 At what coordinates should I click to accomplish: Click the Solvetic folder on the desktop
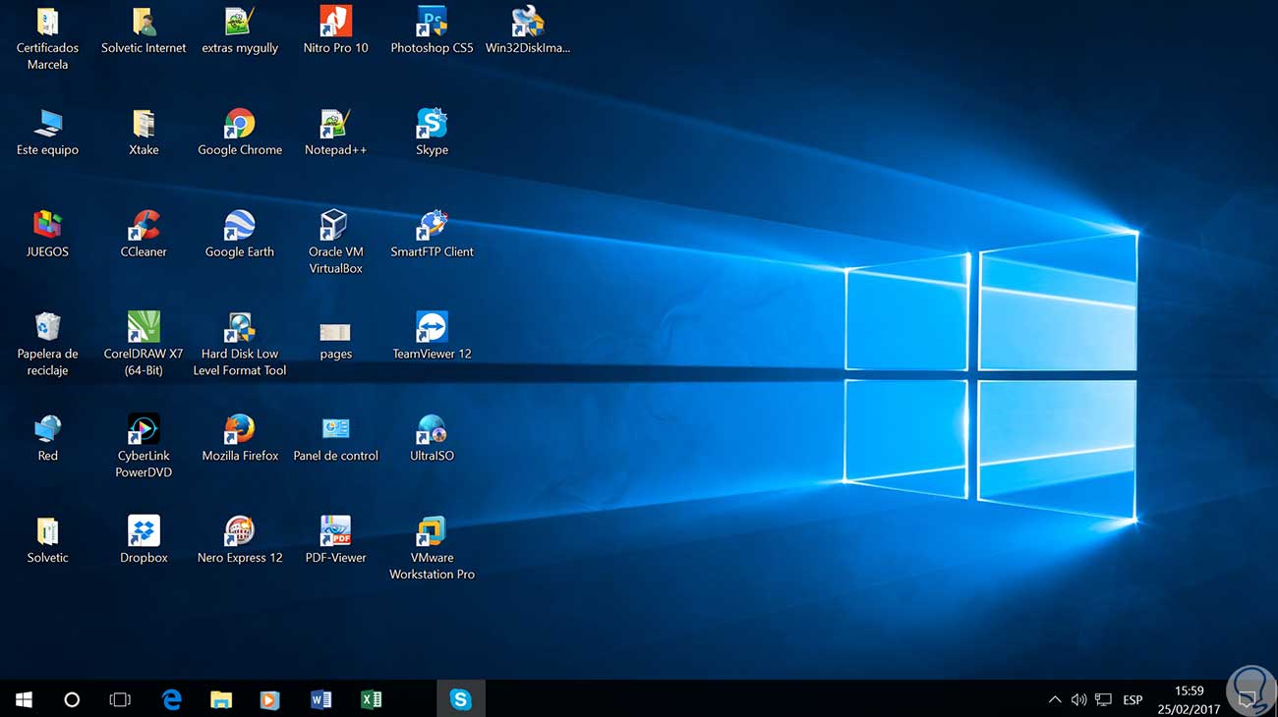pyautogui.click(x=47, y=541)
